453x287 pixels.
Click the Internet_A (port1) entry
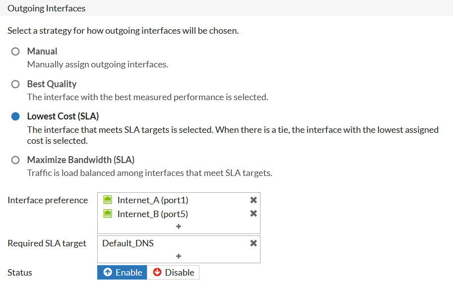pyautogui.click(x=153, y=200)
